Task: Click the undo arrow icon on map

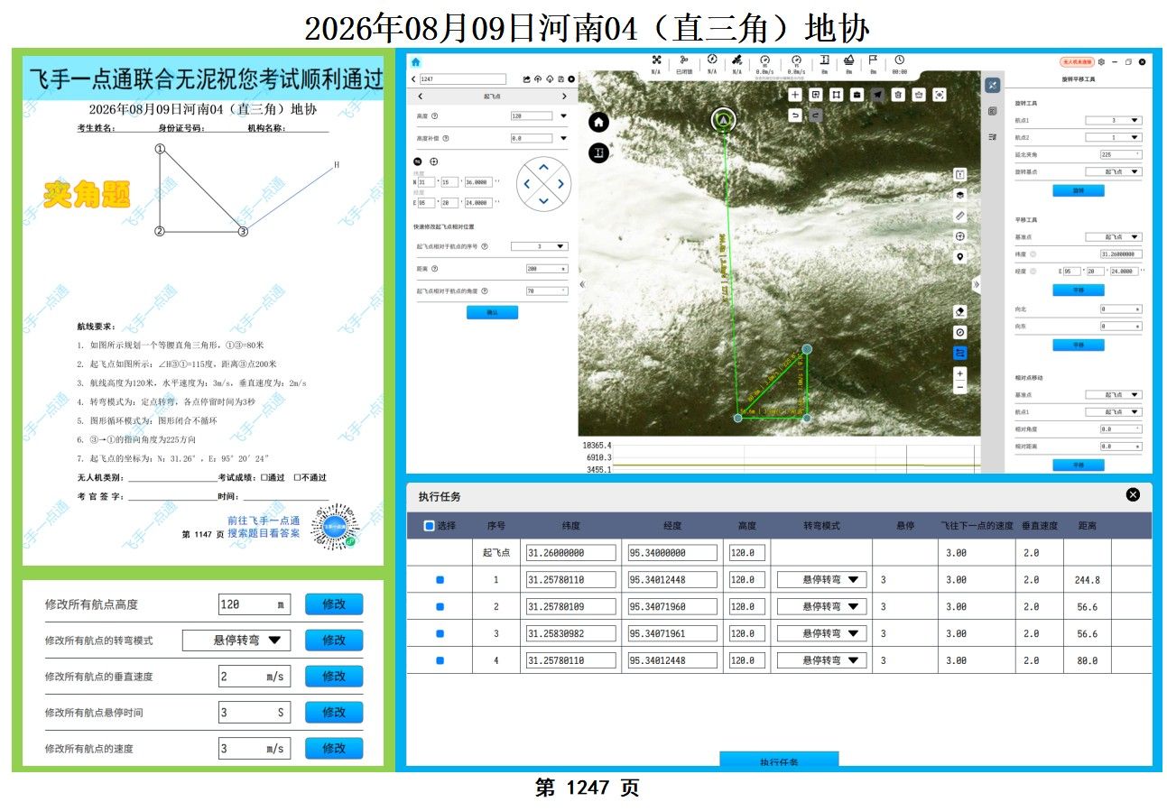Action: click(794, 115)
